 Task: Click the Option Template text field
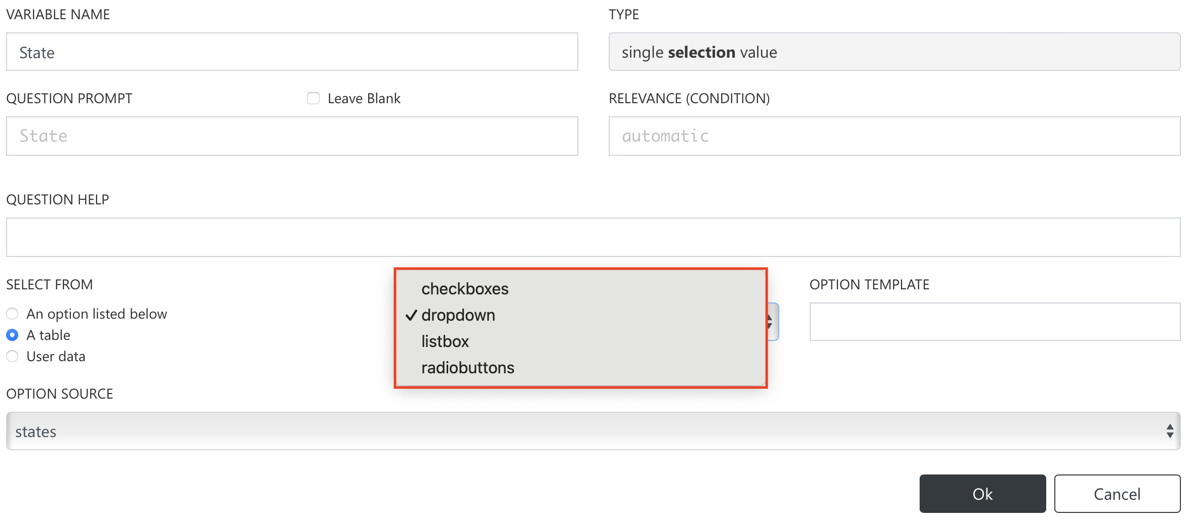pyautogui.click(x=995, y=322)
